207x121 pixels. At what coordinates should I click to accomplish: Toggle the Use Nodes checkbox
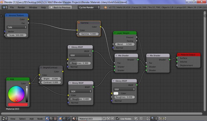point(118,119)
